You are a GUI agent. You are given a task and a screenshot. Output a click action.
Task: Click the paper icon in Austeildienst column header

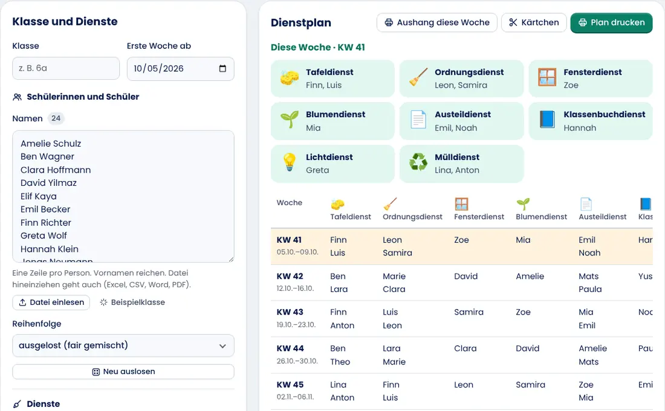coord(586,204)
